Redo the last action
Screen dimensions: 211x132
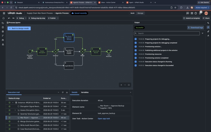click(x=13, y=18)
